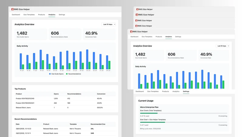Click the 'Recommendations' column header in Top Products
The image size is (243, 137).
74,94
